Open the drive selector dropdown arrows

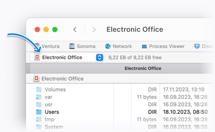coord(99,57)
